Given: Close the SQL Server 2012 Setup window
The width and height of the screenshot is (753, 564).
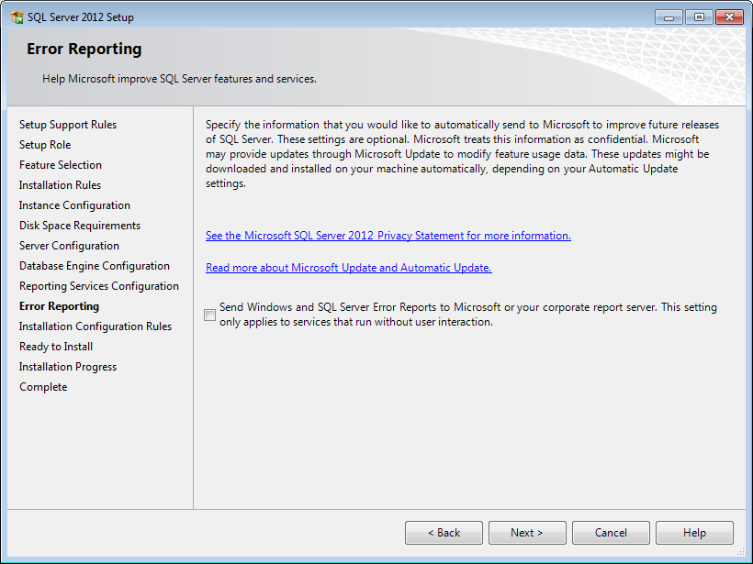Looking at the screenshot, I should (x=729, y=17).
